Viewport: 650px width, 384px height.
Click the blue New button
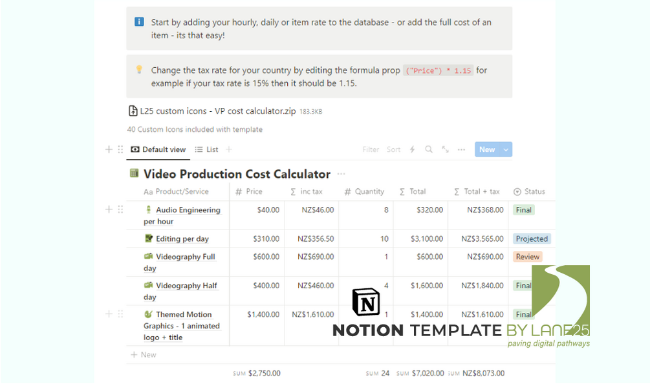click(x=487, y=149)
